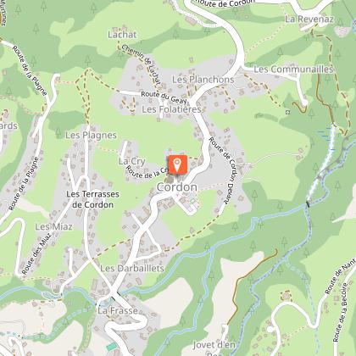
Task: Click the Route du Geay road label
Action: tap(164, 97)
